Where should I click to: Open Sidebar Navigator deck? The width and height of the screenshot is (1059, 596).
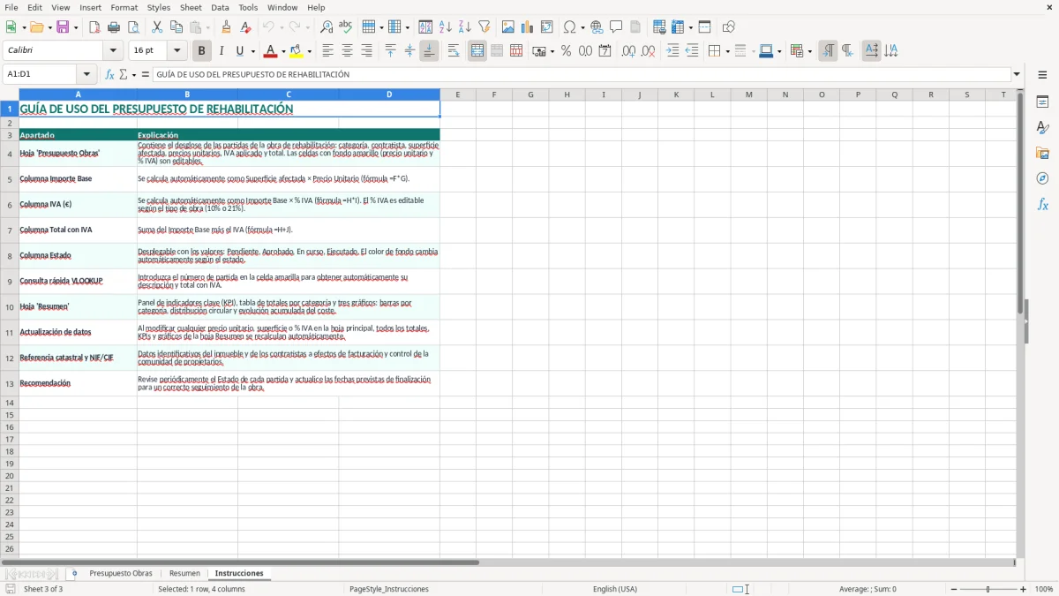1042,178
